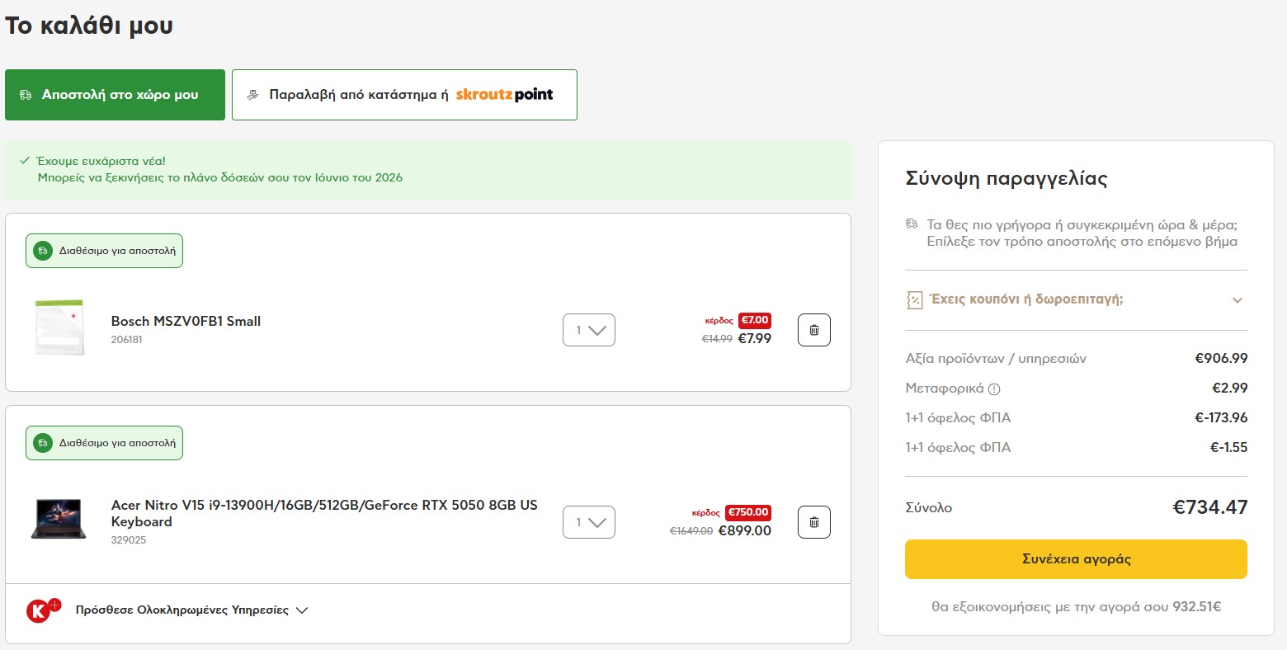Remove the Acer Nitro V15 laptop with trash icon
1287x650 pixels.
coord(814,522)
